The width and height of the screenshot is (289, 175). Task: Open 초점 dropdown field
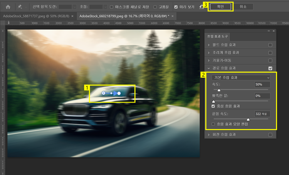pos(98,7)
